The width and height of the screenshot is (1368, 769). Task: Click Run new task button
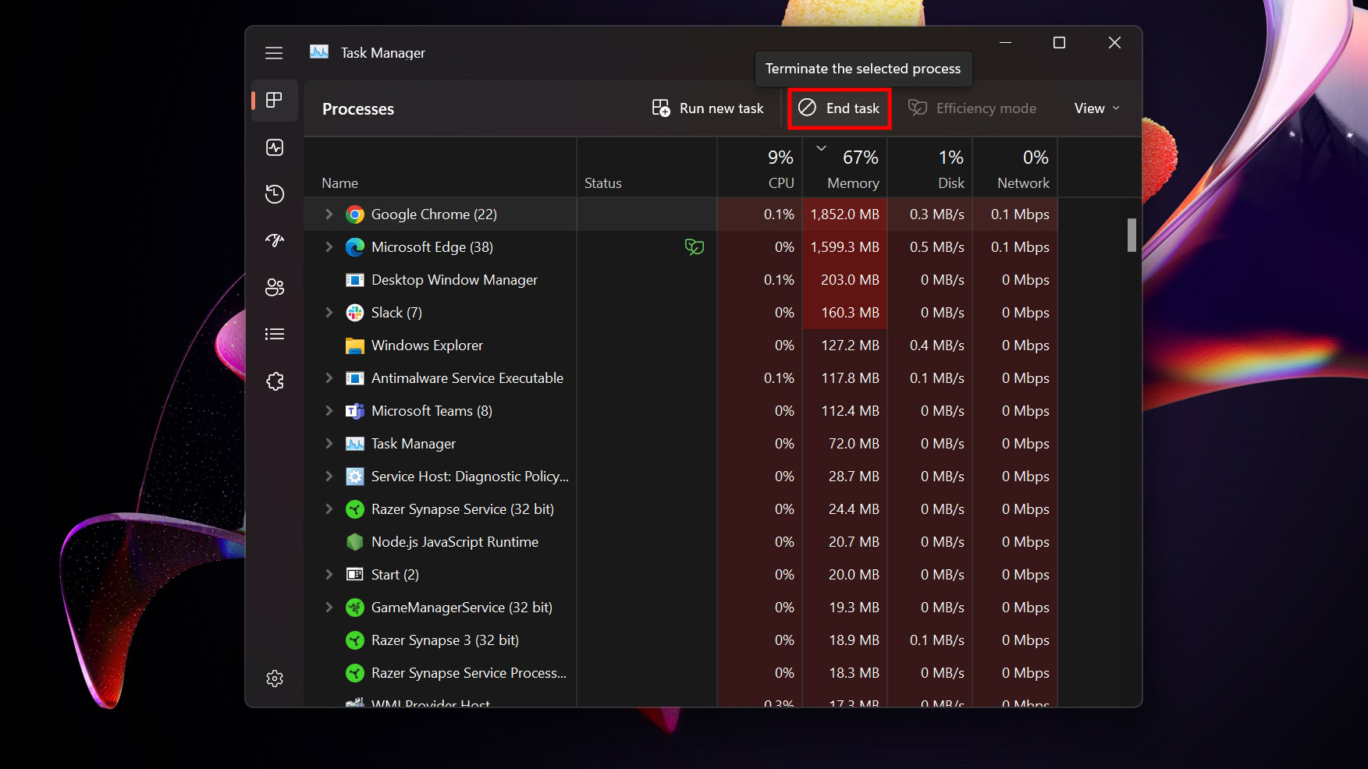tap(708, 108)
